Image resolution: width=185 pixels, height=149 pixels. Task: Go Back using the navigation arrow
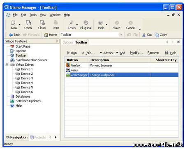click(x=14, y=35)
